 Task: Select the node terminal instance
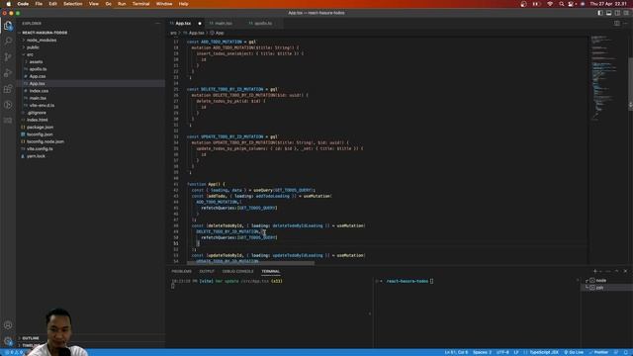click(x=607, y=280)
